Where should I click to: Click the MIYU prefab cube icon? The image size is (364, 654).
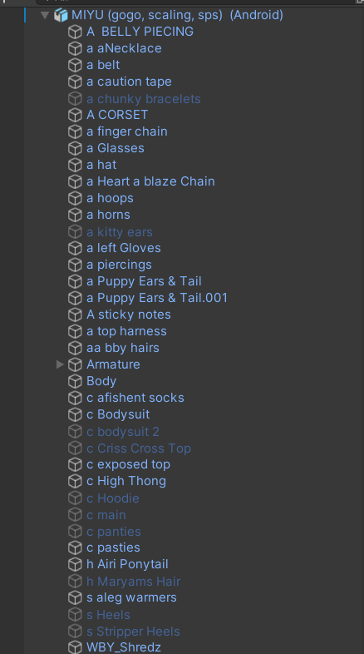click(x=61, y=16)
